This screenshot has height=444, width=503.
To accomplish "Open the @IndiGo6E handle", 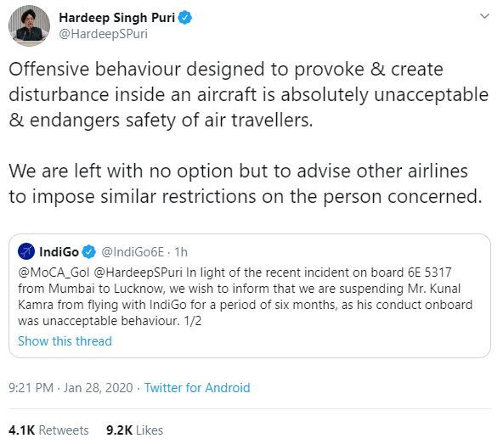I will 133,252.
